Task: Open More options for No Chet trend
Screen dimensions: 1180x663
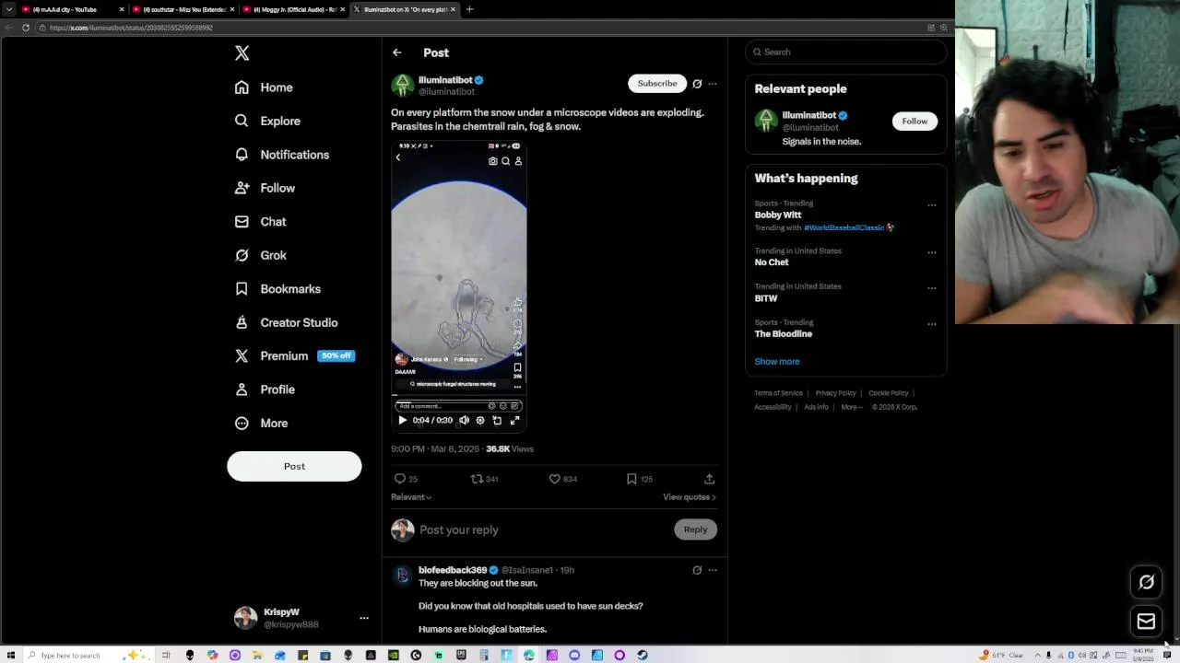Action: click(x=931, y=252)
